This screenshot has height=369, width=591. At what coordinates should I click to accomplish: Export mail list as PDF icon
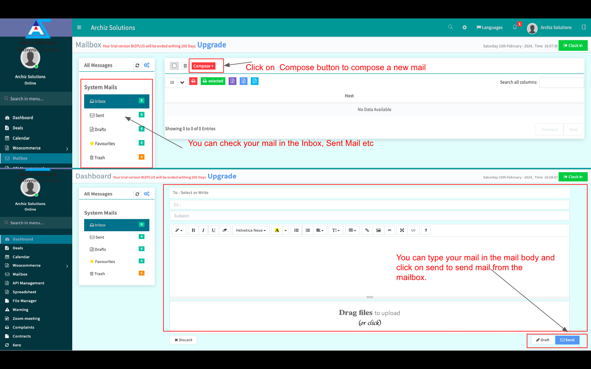(254, 81)
